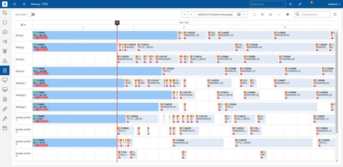This screenshot has height=167, width=343.
Task: Open the sidebar circular progress icon
Action: (5, 22)
